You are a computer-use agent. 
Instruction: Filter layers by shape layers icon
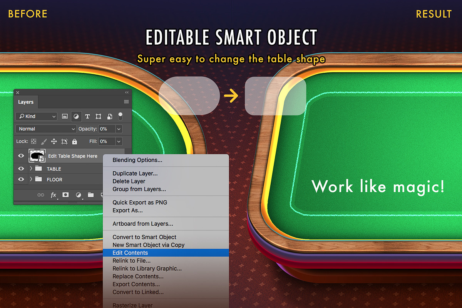98,116
